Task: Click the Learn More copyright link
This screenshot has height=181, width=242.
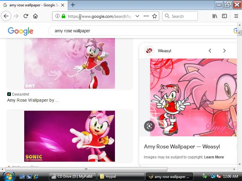Action: point(214,157)
